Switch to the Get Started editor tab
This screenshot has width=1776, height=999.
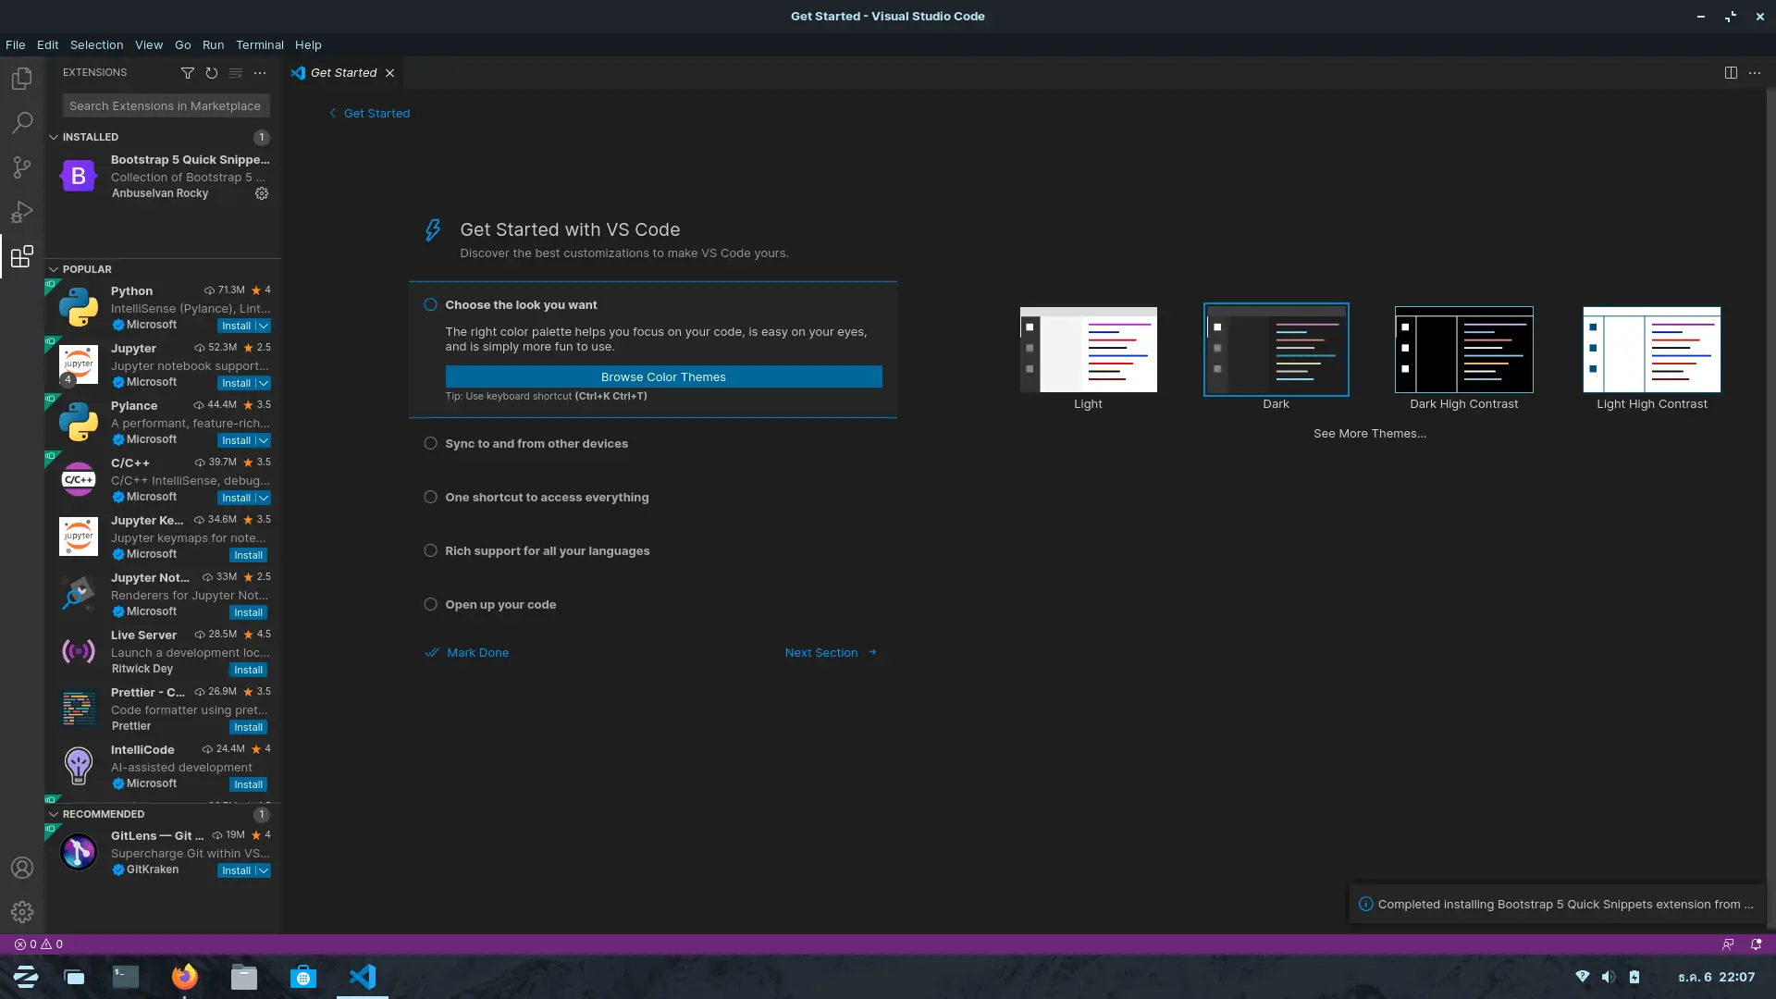click(343, 72)
